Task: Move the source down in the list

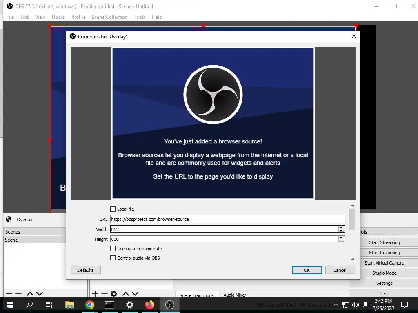Action: [135, 294]
